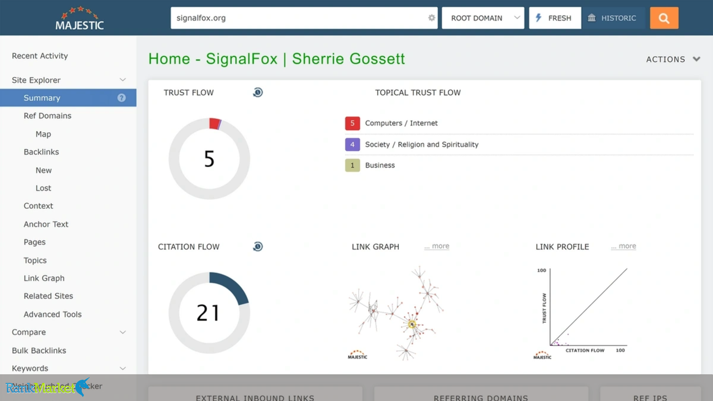Open Anchor Text page
This screenshot has width=713, height=401.
point(46,224)
